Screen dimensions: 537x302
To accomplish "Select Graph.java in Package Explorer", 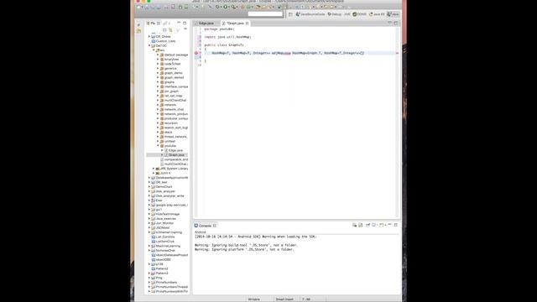I will click(x=175, y=154).
